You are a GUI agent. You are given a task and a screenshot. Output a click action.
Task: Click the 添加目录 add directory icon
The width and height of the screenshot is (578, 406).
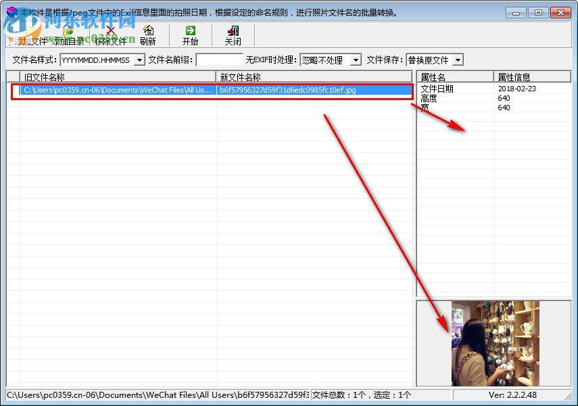[x=68, y=30]
